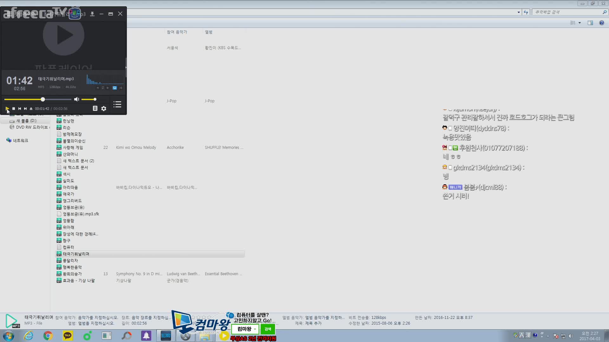Open the player settings gear

click(x=104, y=108)
